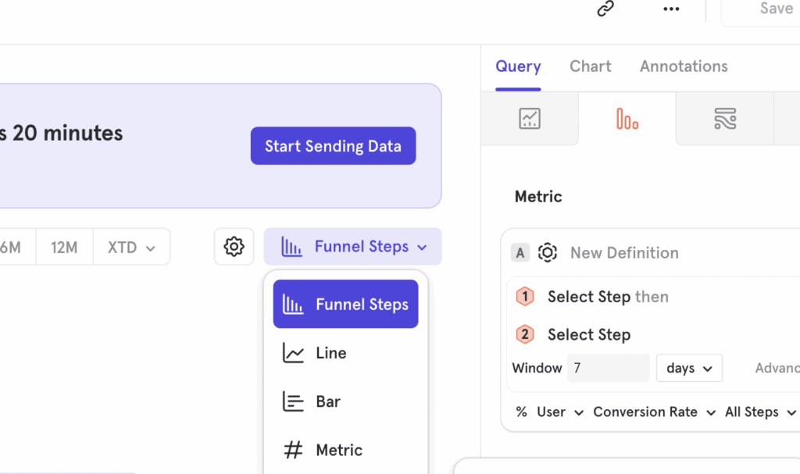Viewport: 800px width, 474px height.
Task: Click the Start Sending Data button
Action: click(x=333, y=146)
